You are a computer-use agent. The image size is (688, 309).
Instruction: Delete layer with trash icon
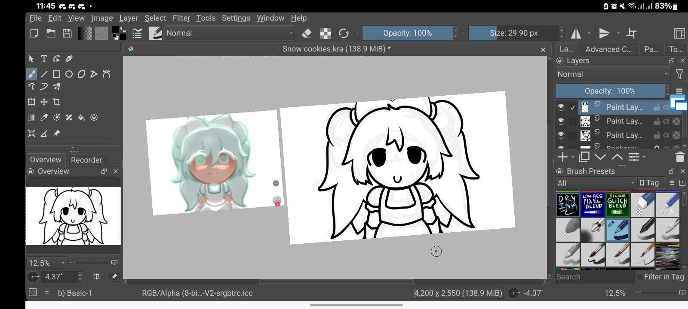[x=679, y=158]
